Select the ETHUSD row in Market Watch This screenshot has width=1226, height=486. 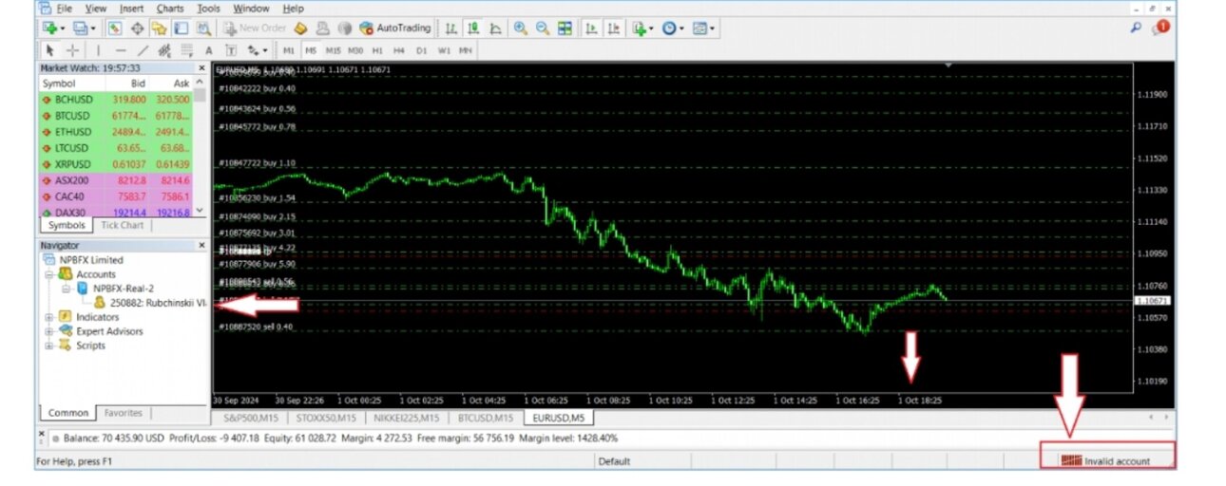pyautogui.click(x=115, y=132)
